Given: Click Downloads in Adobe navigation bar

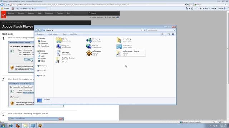Looking at the screenshot, I should [49, 13].
